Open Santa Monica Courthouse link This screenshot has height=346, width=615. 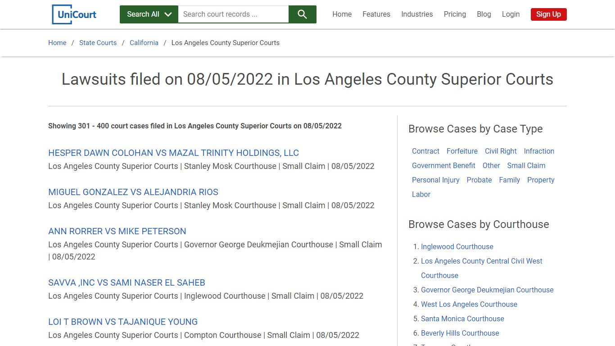[462, 319]
